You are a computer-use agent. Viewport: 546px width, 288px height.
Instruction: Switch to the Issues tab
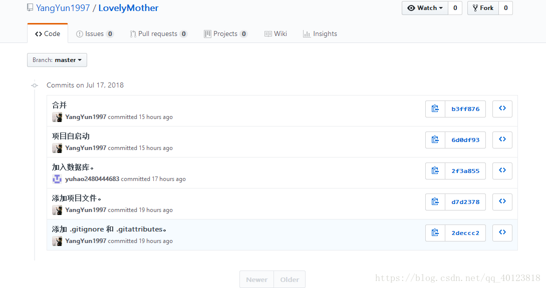(95, 33)
